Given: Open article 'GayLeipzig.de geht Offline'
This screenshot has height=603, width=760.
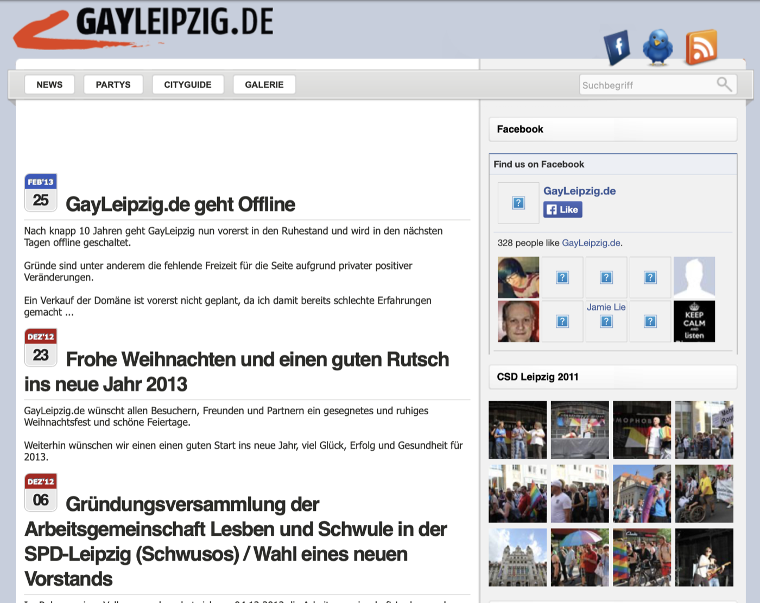Looking at the screenshot, I should pyautogui.click(x=180, y=204).
